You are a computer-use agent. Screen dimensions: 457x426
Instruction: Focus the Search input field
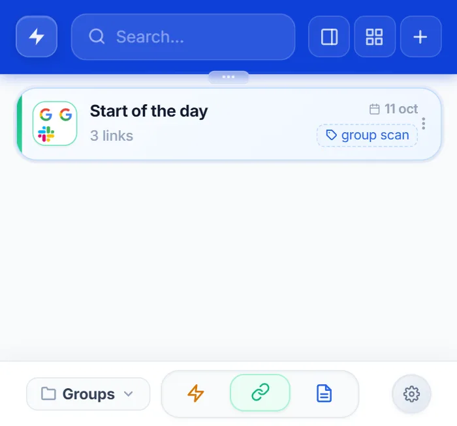(x=183, y=36)
